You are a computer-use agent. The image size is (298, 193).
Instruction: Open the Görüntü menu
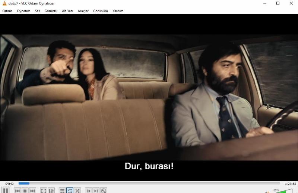coord(51,11)
